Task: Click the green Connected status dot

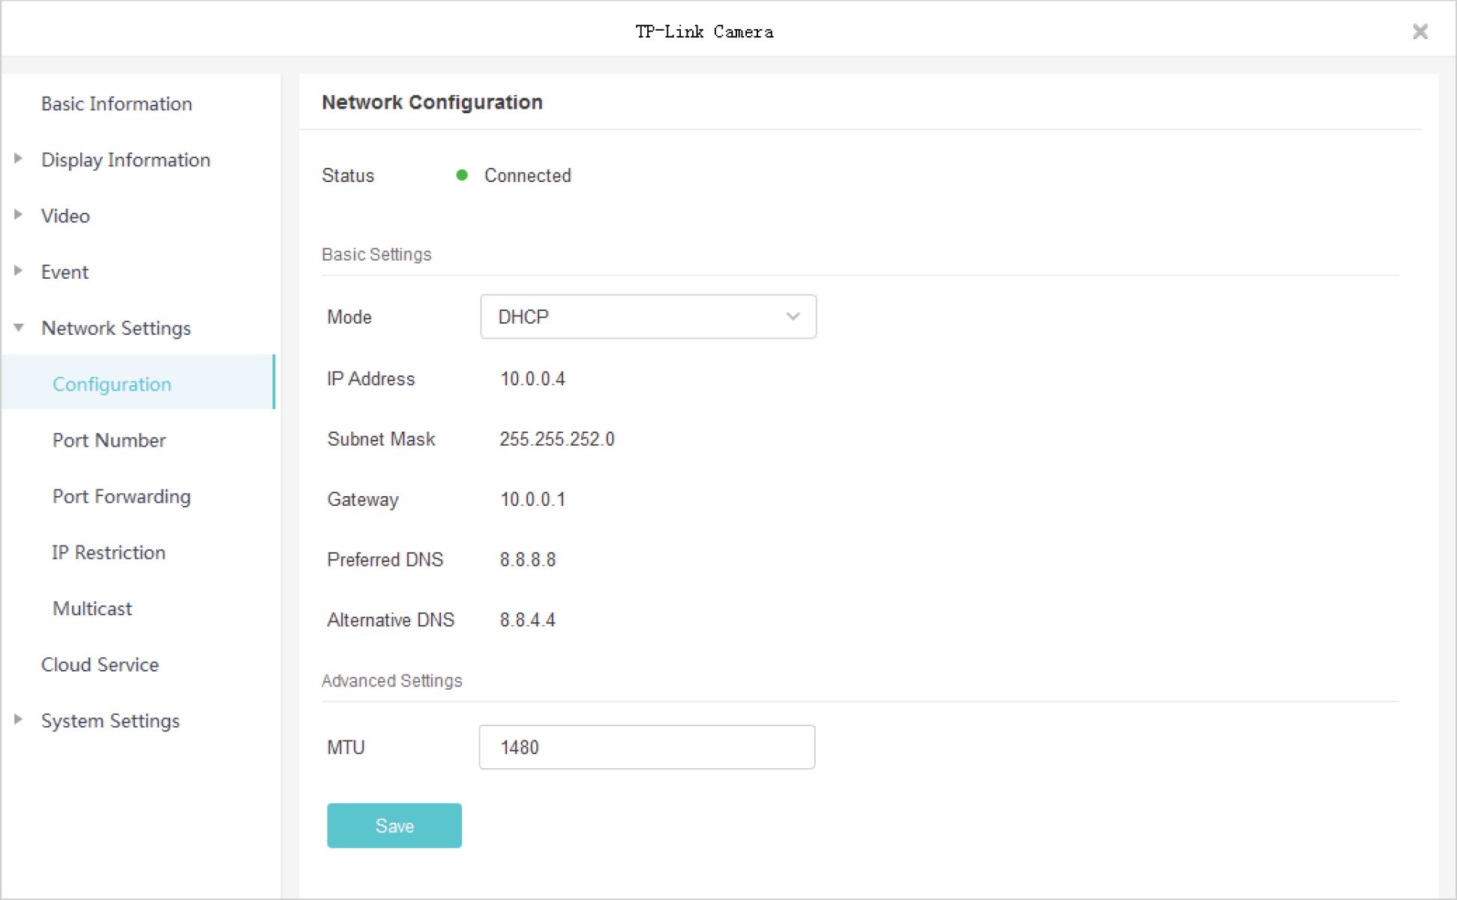Action: point(462,175)
